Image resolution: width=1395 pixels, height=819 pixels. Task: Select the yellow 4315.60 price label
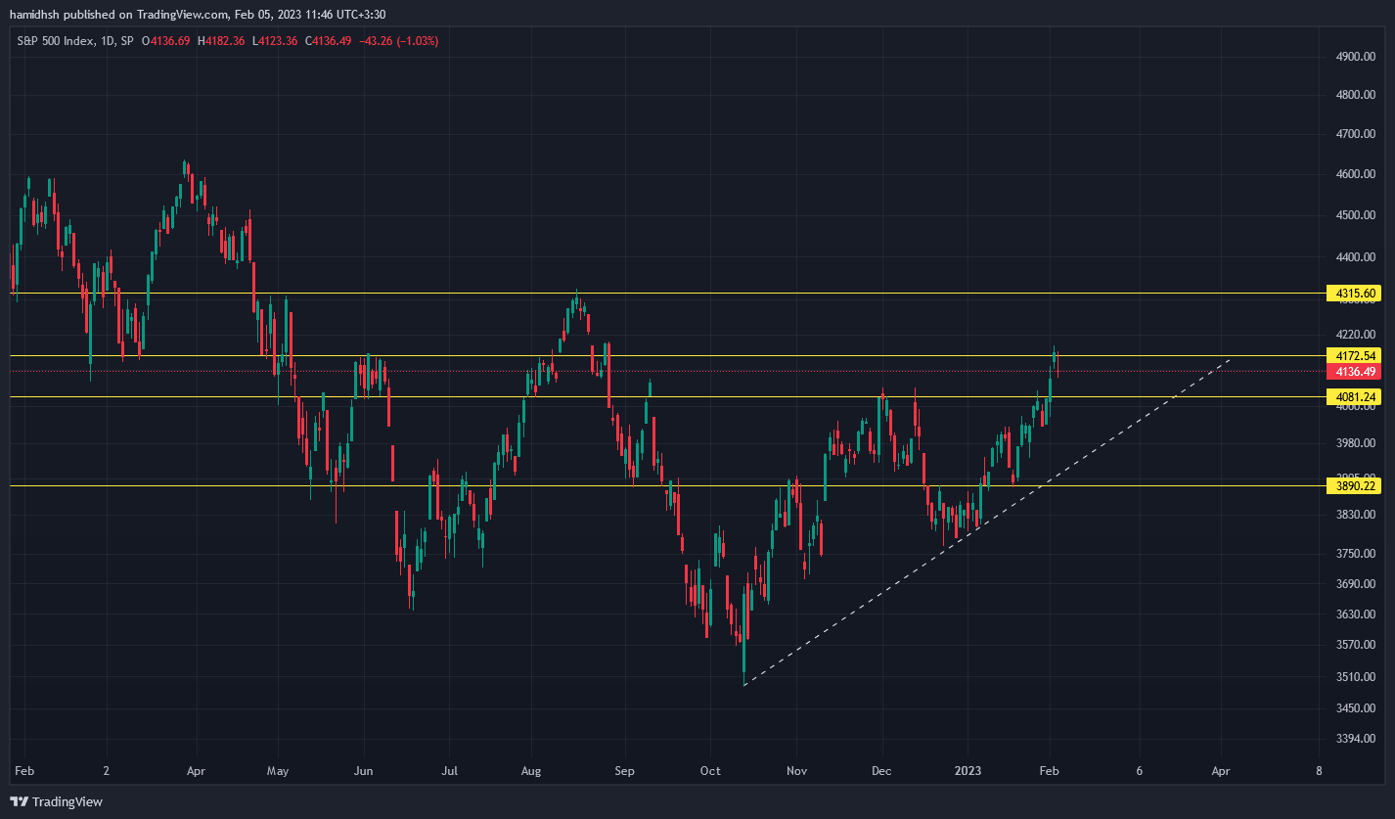[1353, 294]
